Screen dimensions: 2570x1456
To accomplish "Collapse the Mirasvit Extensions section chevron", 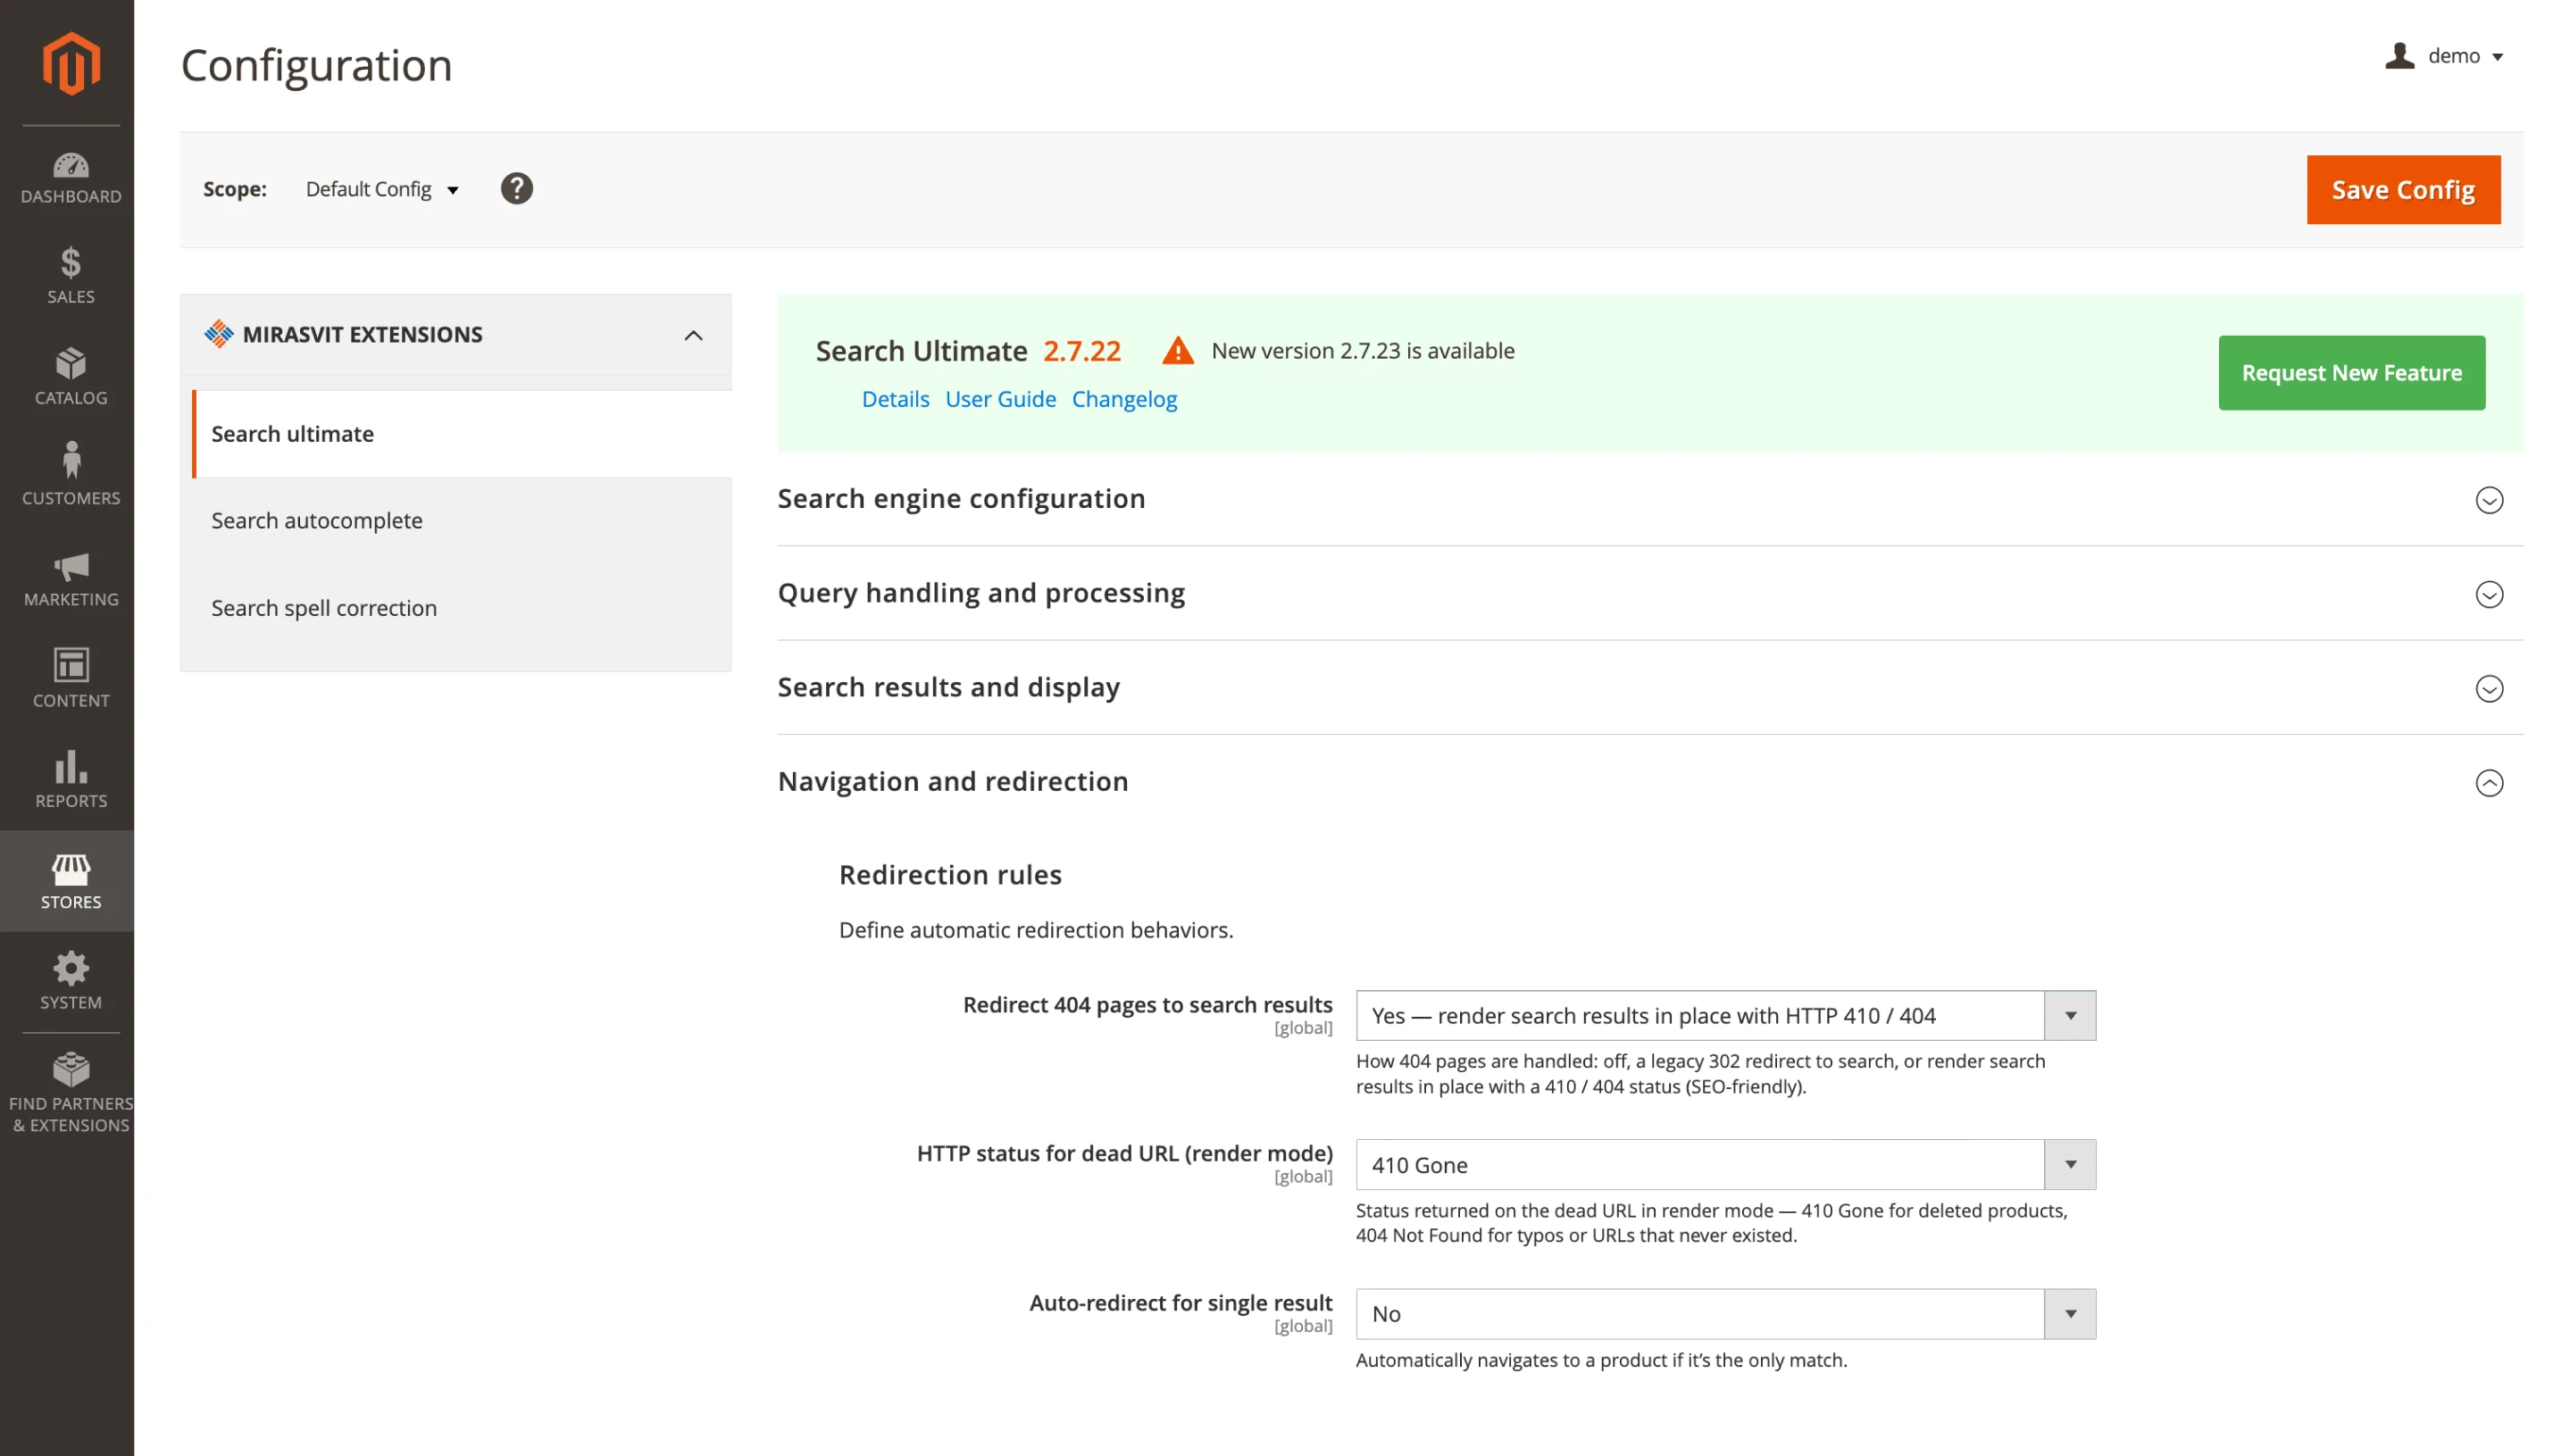I will tap(693, 335).
